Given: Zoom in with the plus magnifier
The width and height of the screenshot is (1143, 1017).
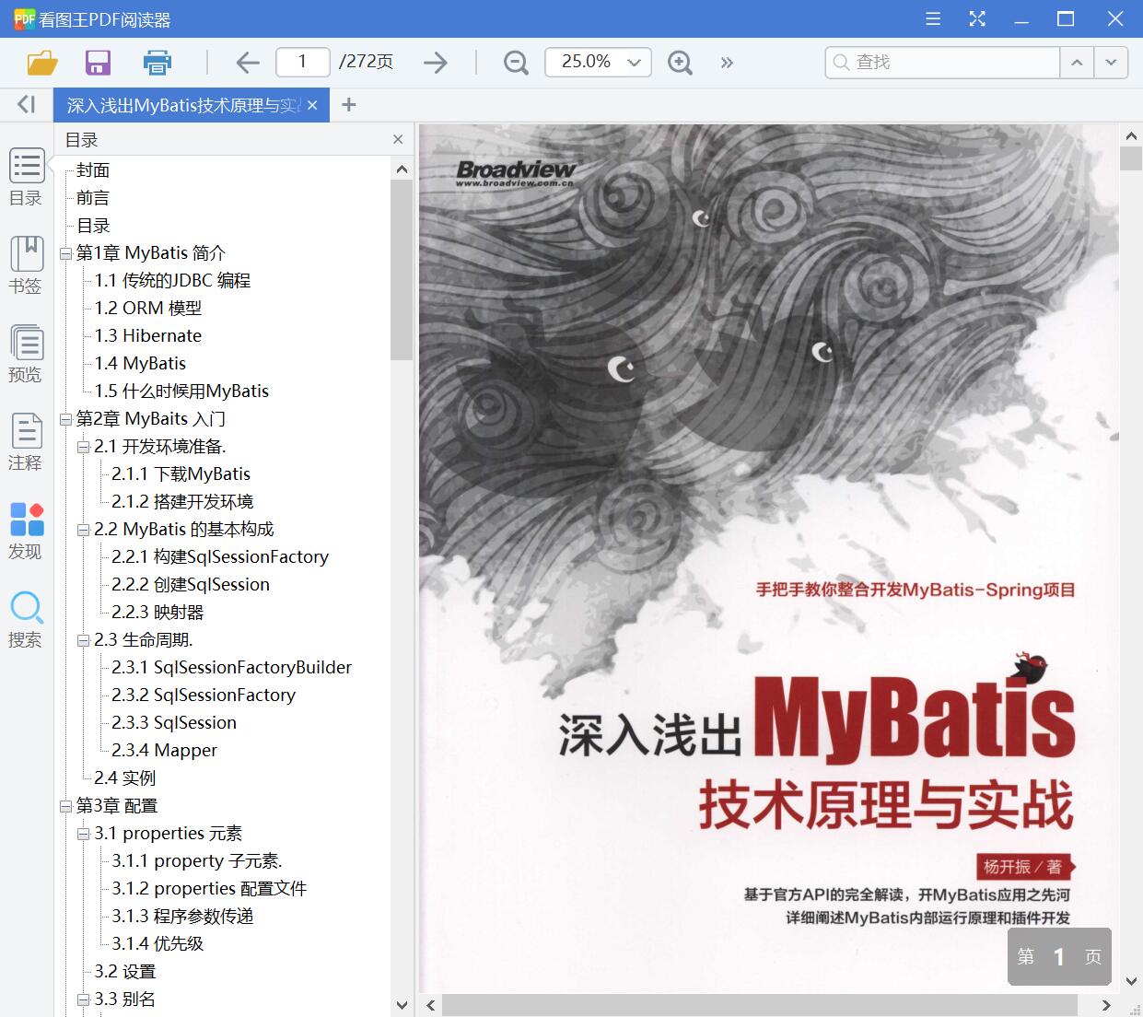Looking at the screenshot, I should point(680,63).
